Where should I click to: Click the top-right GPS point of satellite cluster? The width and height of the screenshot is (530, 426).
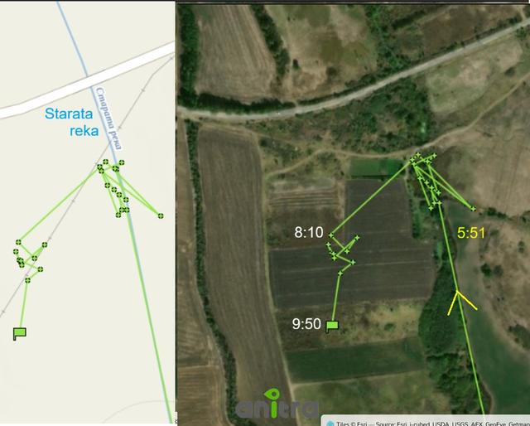click(434, 156)
